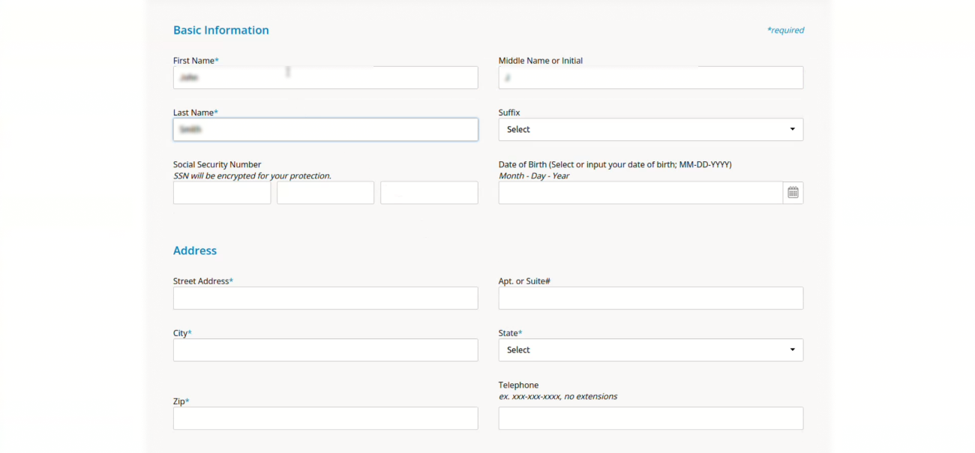The height and width of the screenshot is (453, 975).
Task: Click the first Social Security Number box
Action: tap(222, 193)
